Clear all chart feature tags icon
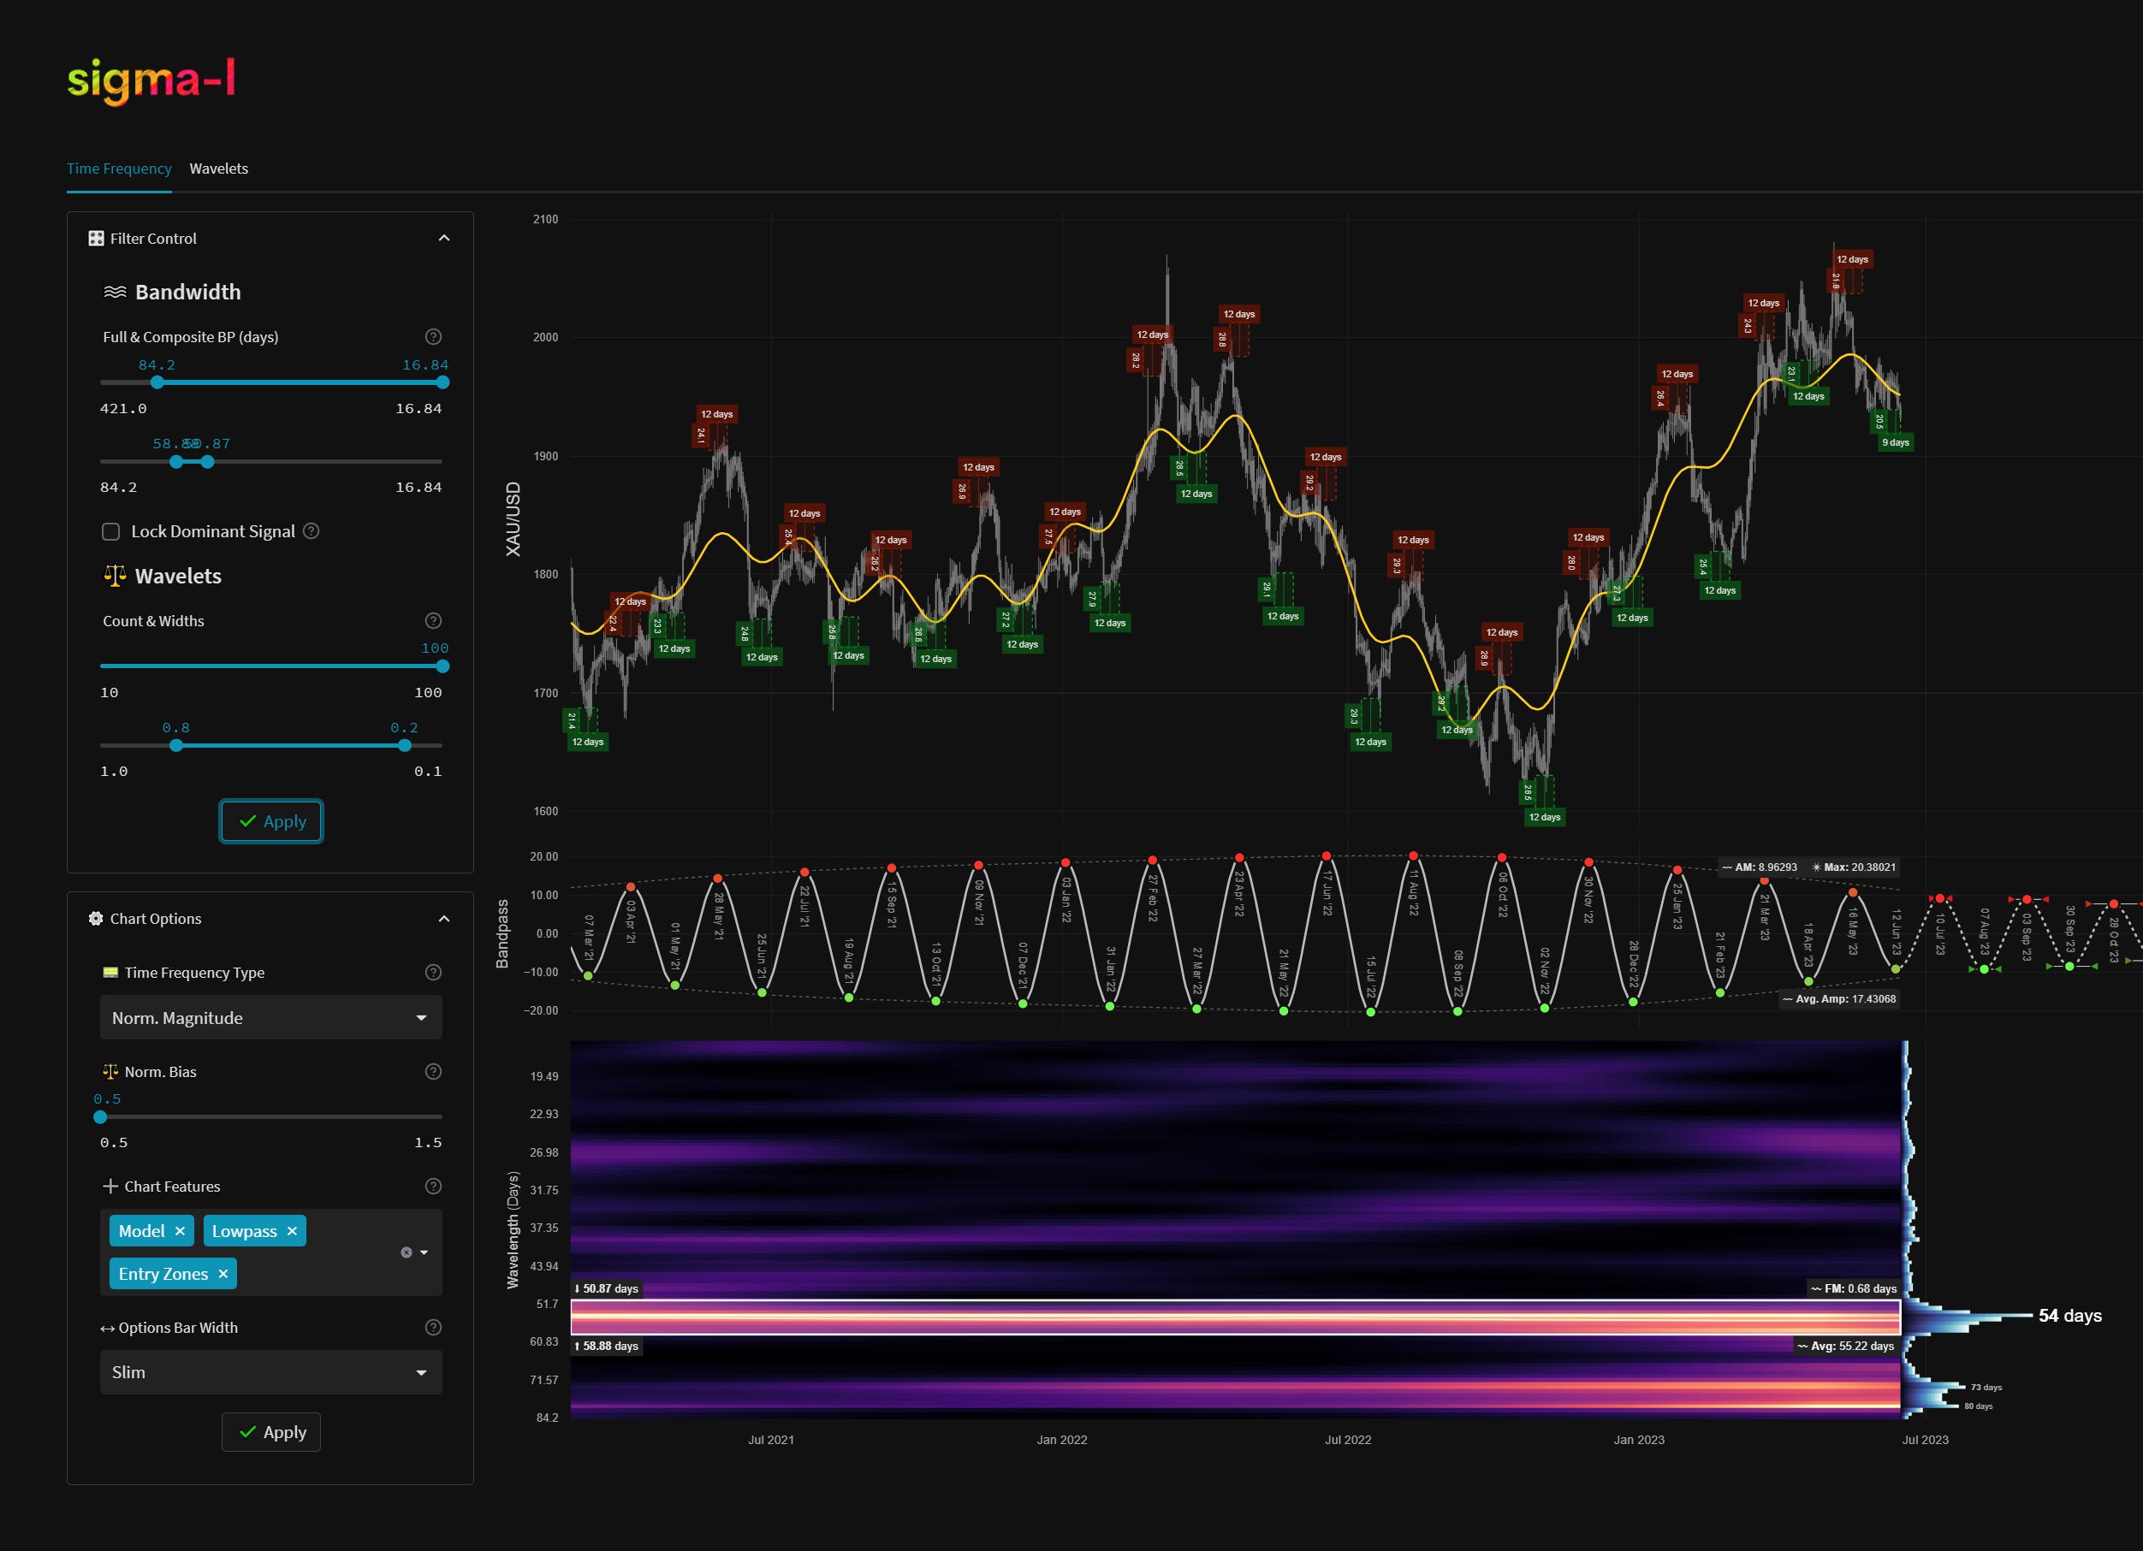Viewport: 2143px width, 1551px height. pos(407,1252)
